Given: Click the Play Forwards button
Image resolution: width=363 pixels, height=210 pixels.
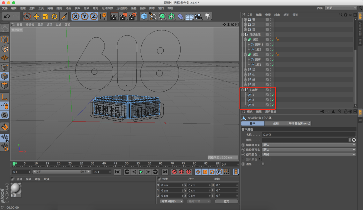Looking at the screenshot, I should 141,172.
